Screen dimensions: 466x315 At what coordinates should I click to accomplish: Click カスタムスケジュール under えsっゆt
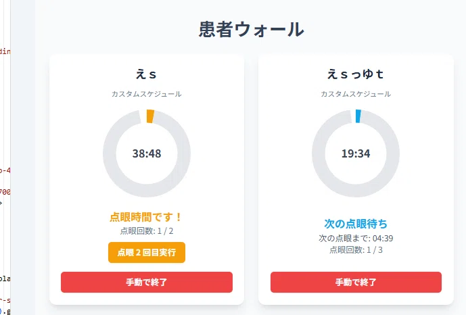point(356,94)
